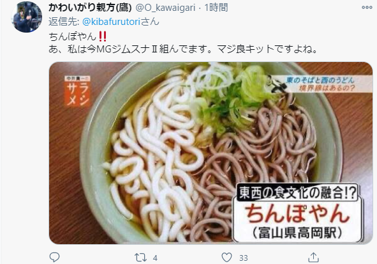View the retweet count of 4
The width and height of the screenshot is (377, 264).
click(x=155, y=258)
